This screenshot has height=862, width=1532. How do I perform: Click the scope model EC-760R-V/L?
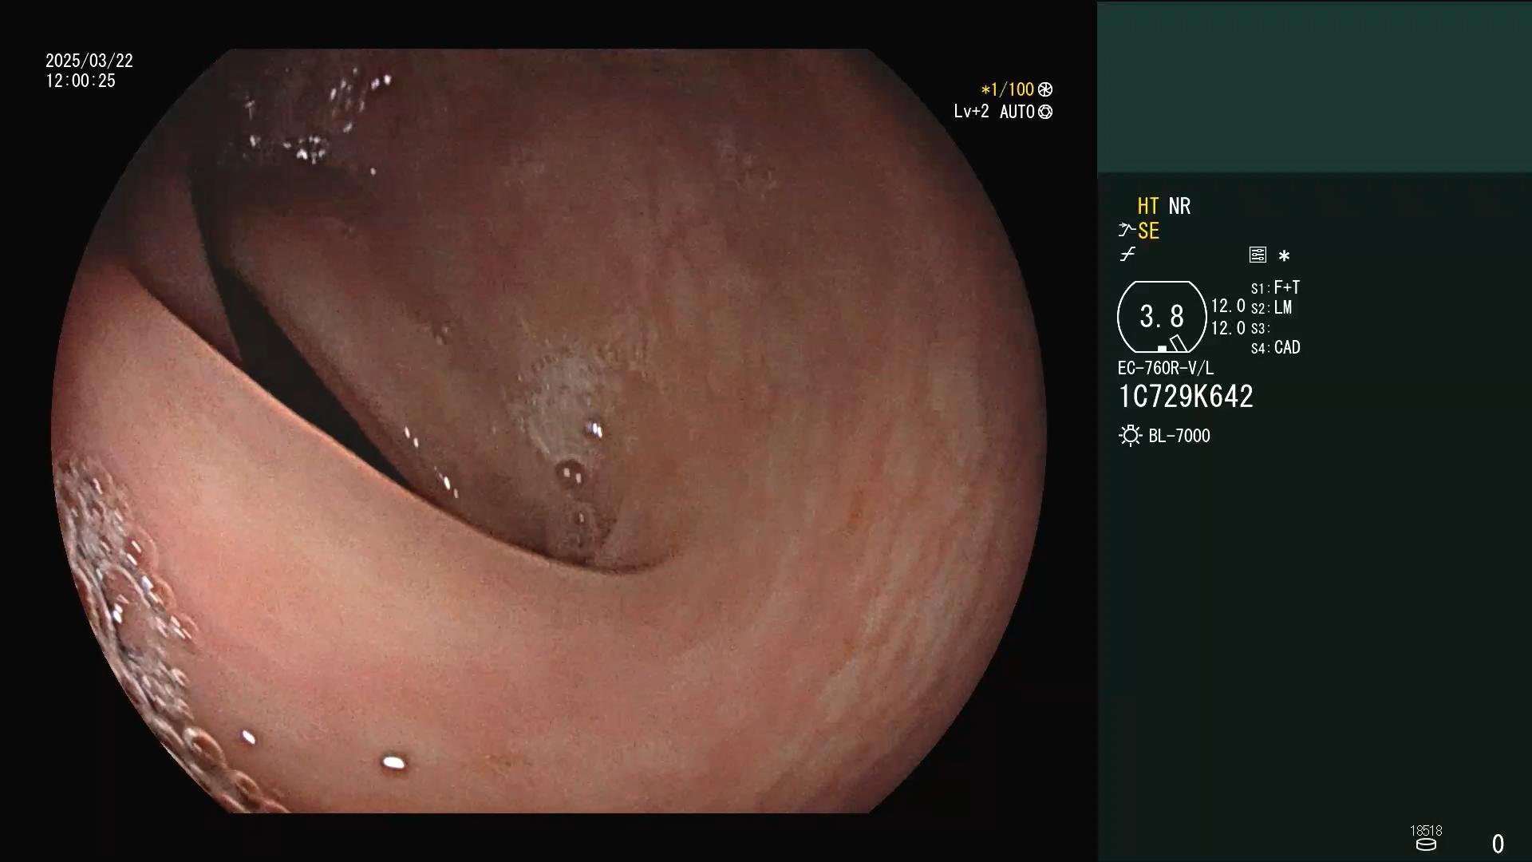(1165, 368)
